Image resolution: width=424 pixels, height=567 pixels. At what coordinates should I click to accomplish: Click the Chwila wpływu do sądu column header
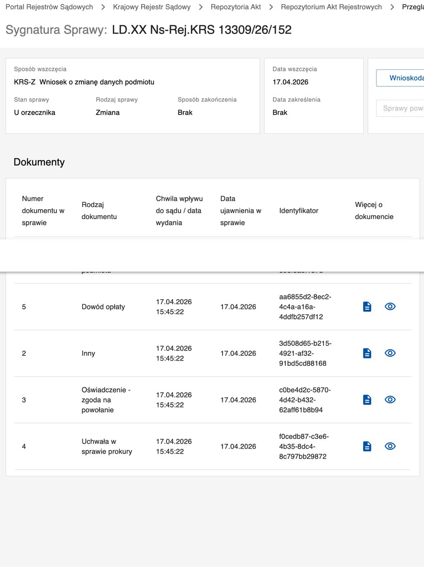click(x=179, y=211)
